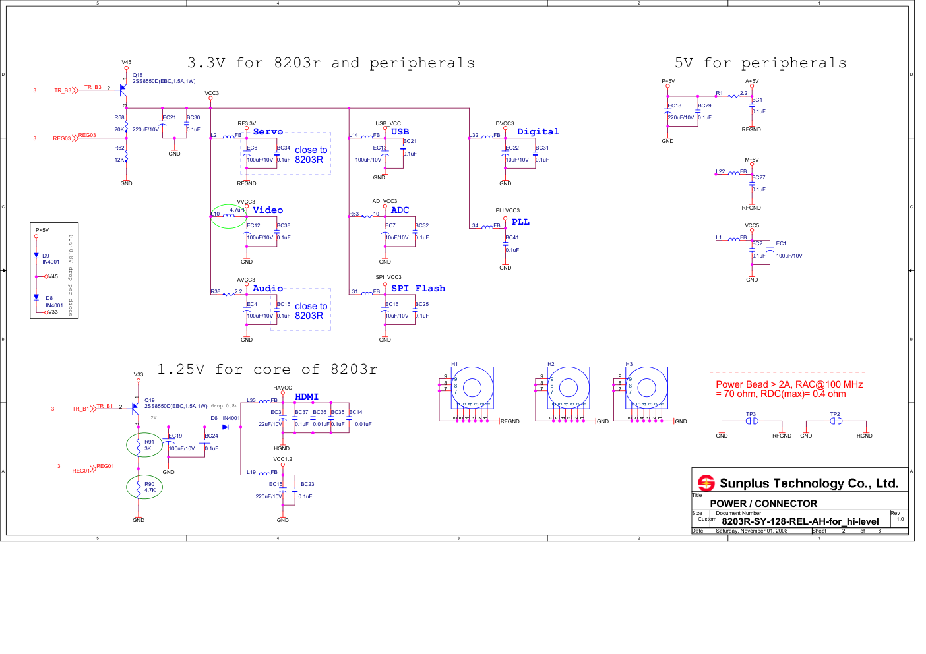Click the "HAVCC" net label

tap(282, 388)
